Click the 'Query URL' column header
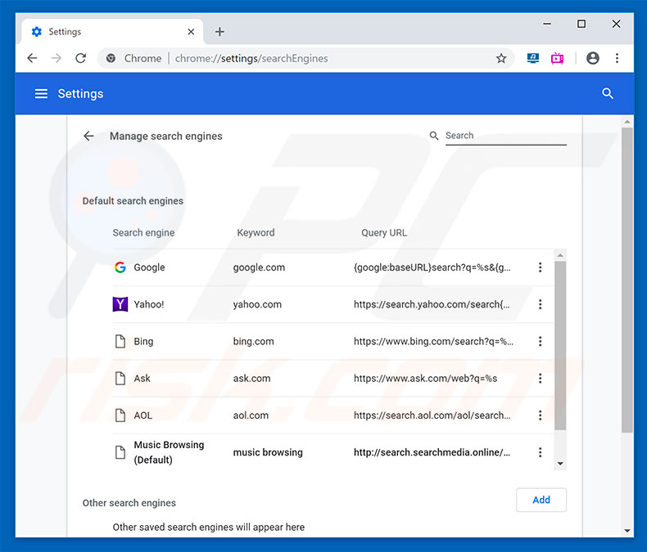The width and height of the screenshot is (647, 552). pos(384,233)
